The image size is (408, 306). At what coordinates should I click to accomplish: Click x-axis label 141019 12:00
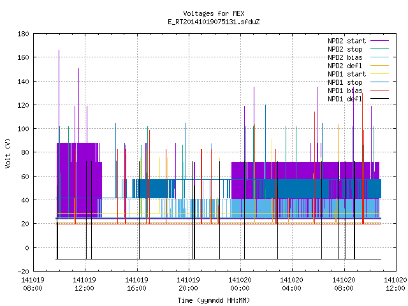click(85, 284)
